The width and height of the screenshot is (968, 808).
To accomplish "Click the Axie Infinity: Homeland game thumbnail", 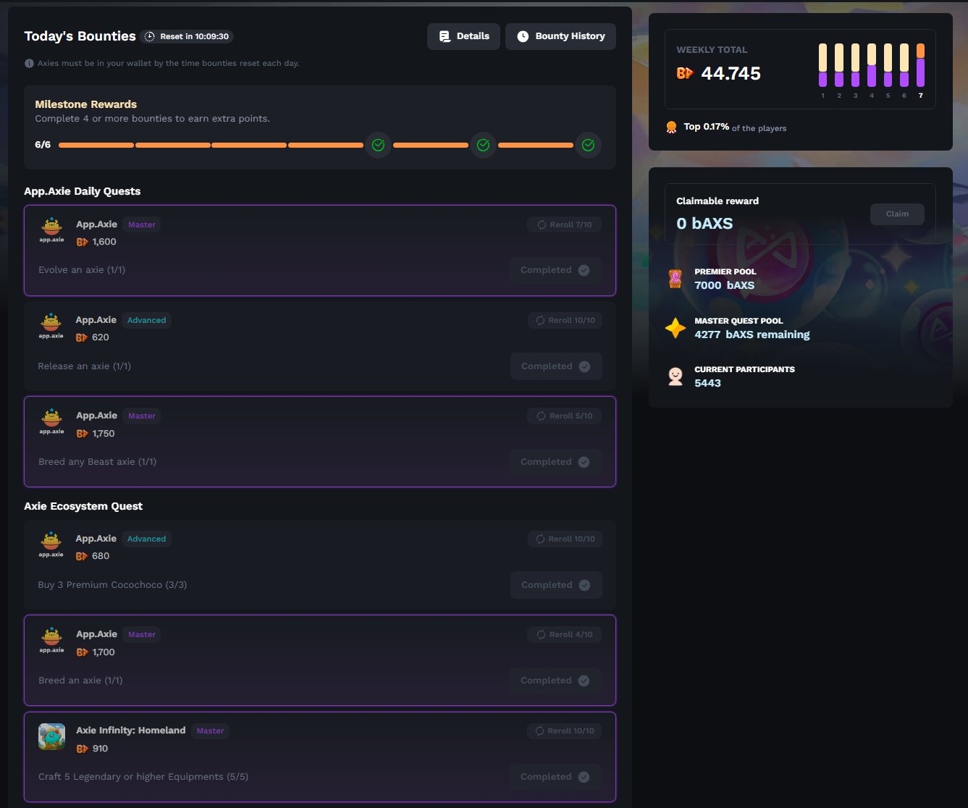I will [52, 737].
